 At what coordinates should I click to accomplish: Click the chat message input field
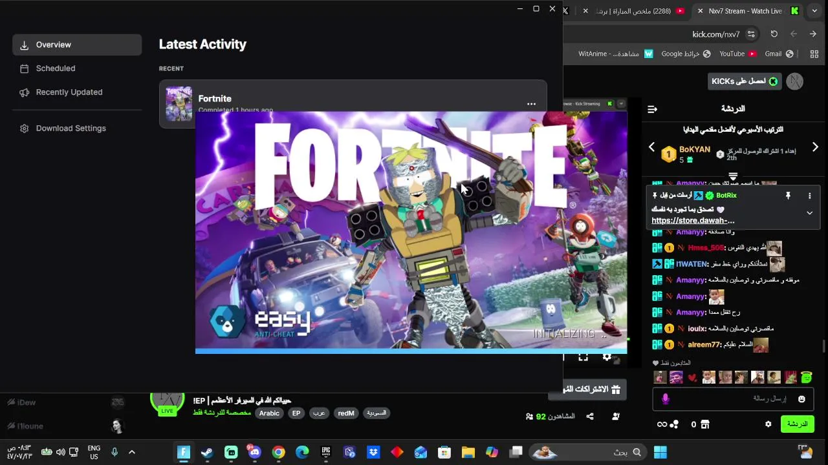(732, 399)
